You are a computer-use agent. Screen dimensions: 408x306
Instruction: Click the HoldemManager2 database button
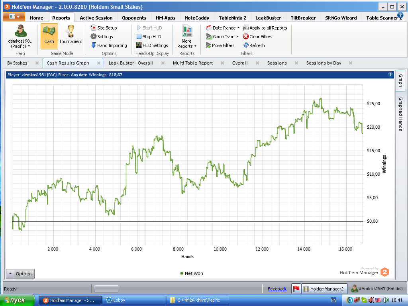324,289
